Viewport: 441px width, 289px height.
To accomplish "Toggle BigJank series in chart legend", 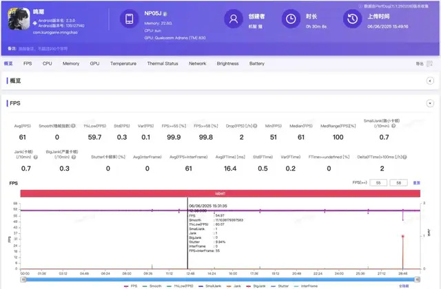I will [x=256, y=286].
